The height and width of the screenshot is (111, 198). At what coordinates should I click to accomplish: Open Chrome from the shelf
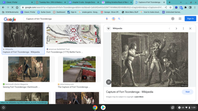point(95,108)
